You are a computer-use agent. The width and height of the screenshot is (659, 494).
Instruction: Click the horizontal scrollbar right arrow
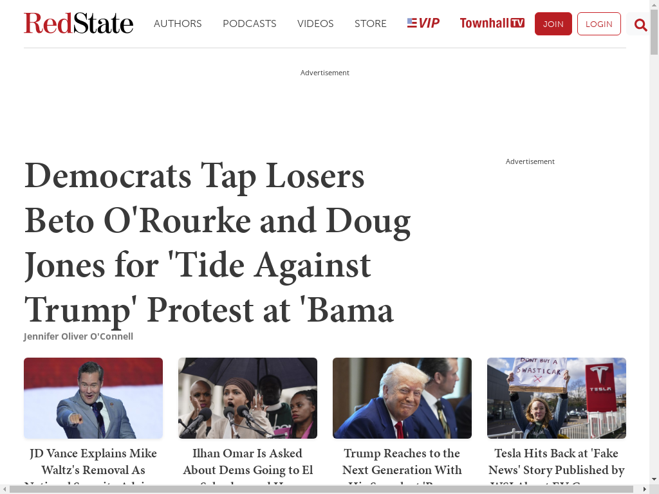pos(645,489)
